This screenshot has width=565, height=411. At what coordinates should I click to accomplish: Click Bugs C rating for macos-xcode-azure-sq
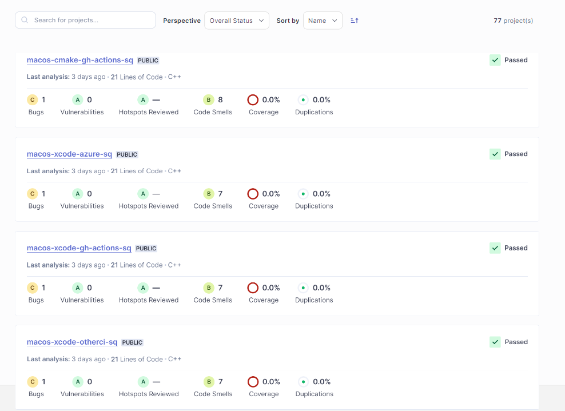click(33, 194)
